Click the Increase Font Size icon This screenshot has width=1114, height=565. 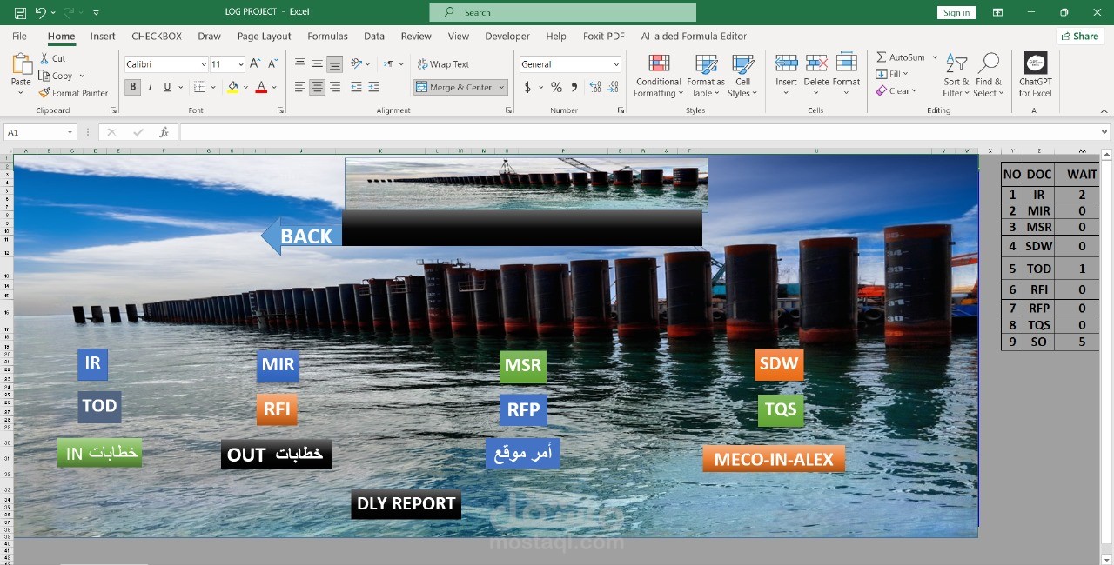coord(255,64)
